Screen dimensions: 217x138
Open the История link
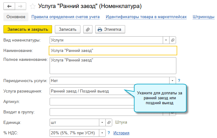[x=121, y=133]
